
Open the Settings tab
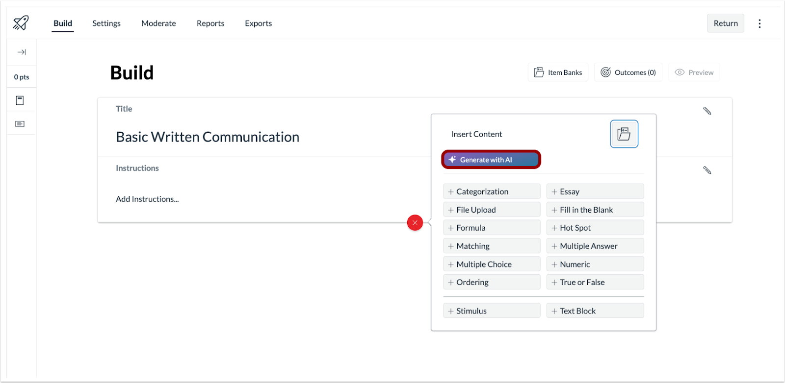click(x=106, y=24)
